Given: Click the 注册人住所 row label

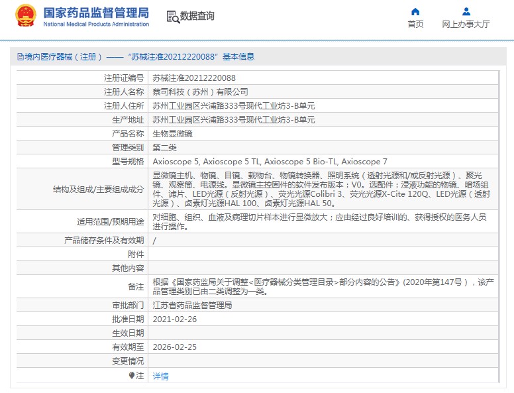Looking at the screenshot, I should [124, 106].
